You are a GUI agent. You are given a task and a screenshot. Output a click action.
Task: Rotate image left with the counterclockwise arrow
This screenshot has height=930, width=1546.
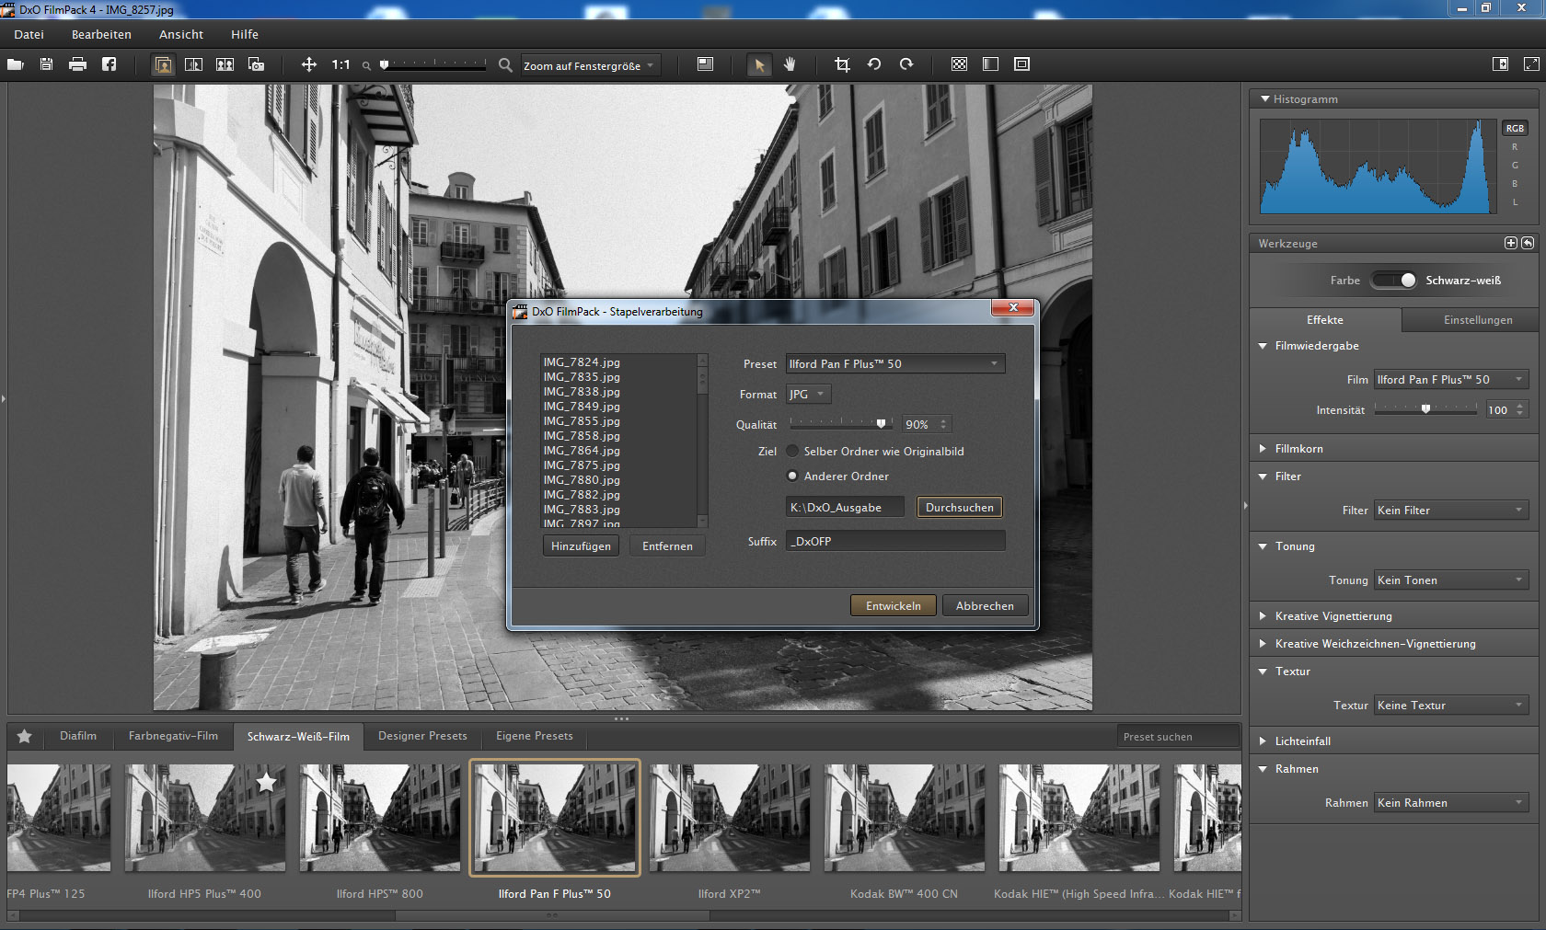tap(874, 64)
